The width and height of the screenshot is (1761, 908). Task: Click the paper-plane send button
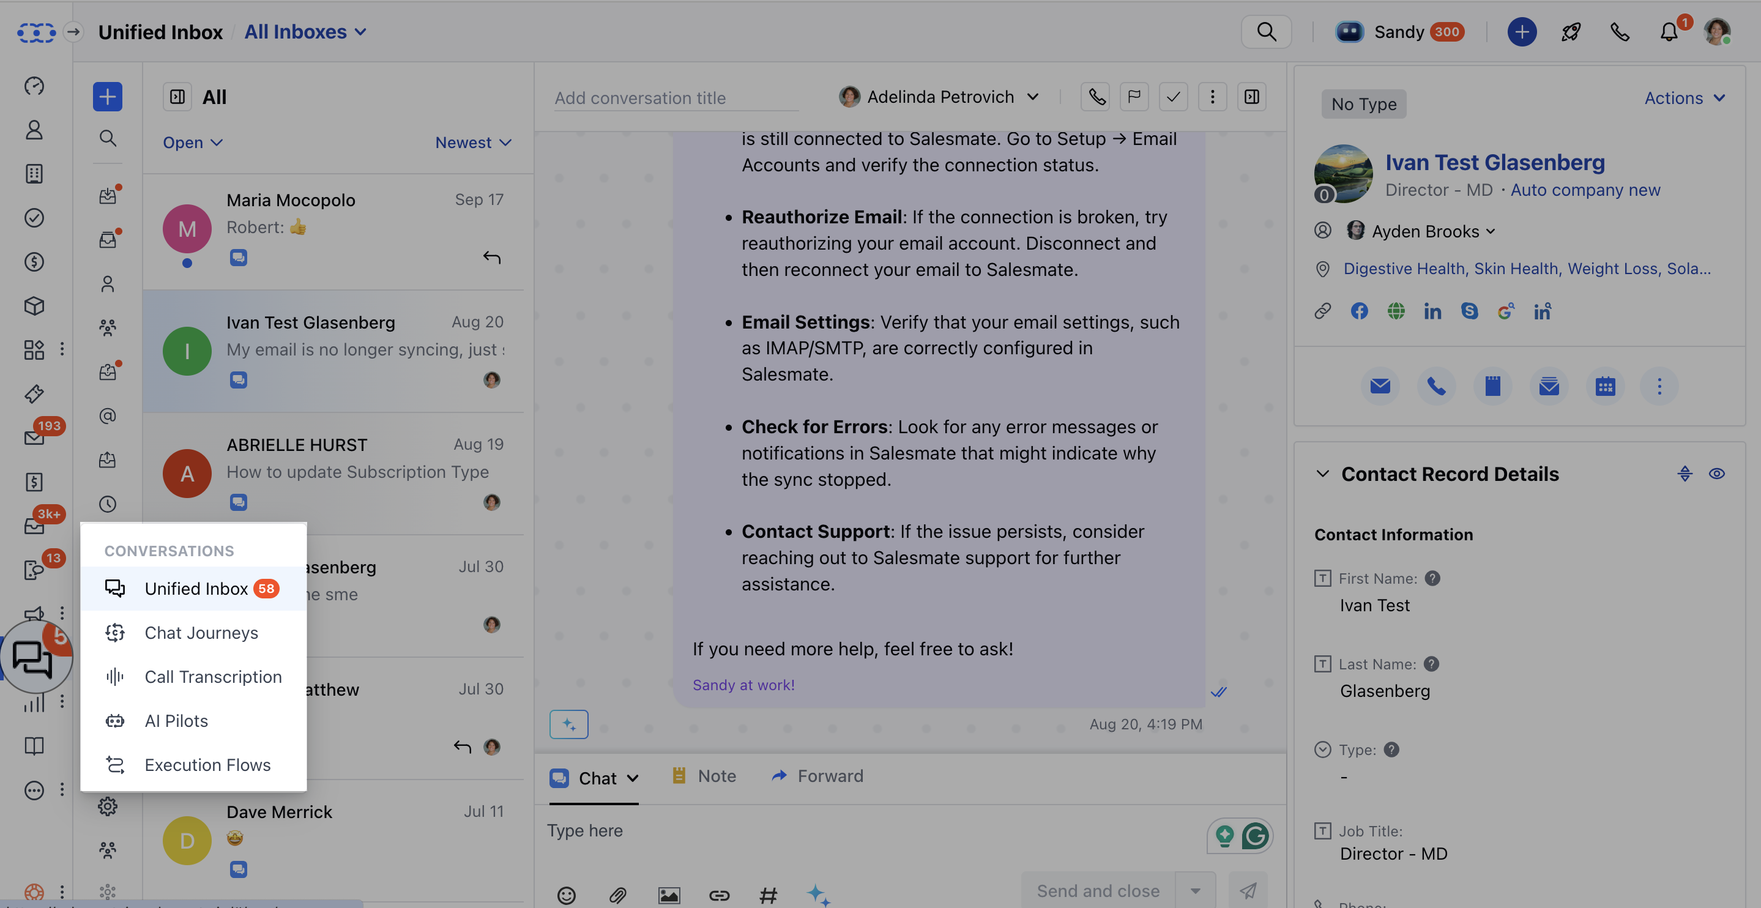pos(1248,891)
